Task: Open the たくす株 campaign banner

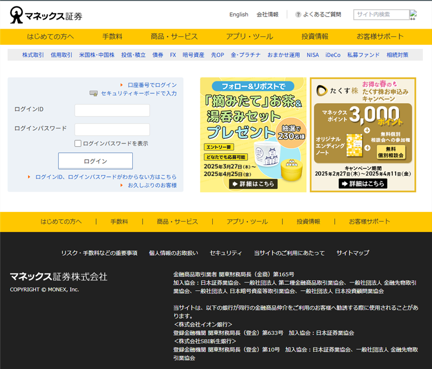Action: 363,135
